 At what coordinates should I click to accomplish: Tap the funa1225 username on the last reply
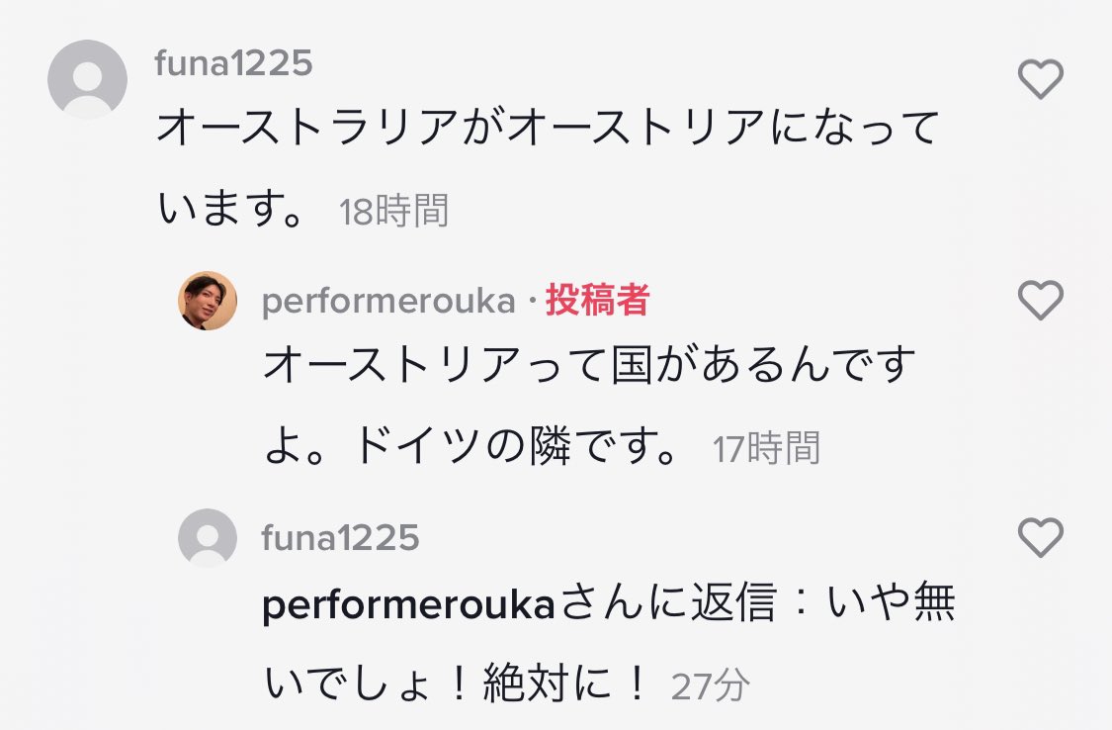(340, 538)
